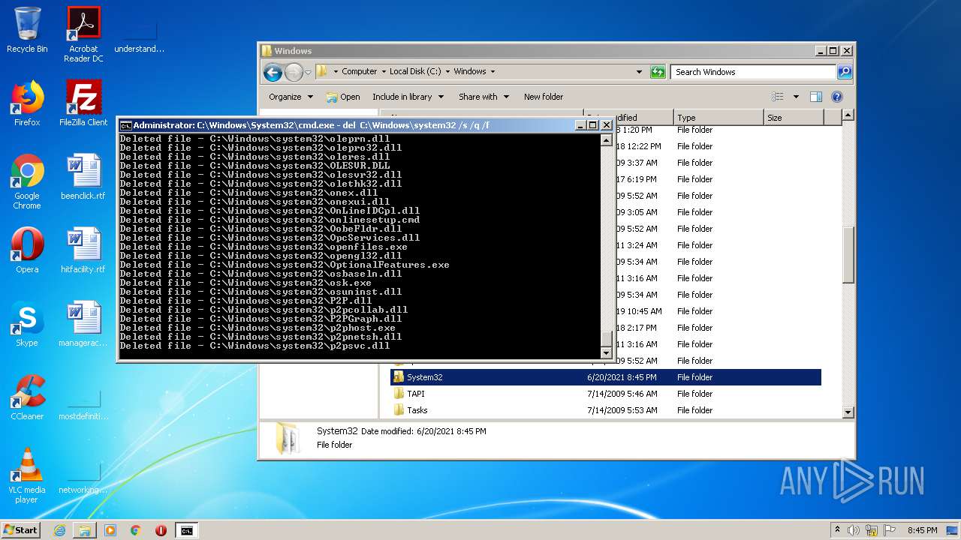Expand the arrow after Windows in the breadcrumb

(x=493, y=72)
